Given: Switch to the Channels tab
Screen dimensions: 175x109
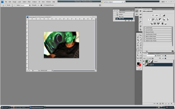Looking at the screenshot, I should tap(151, 53).
